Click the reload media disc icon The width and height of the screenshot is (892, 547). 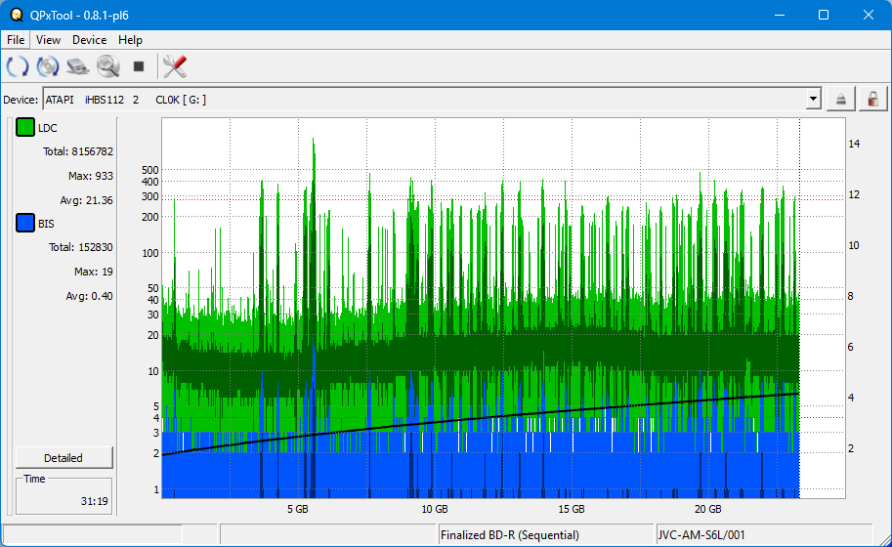point(48,66)
